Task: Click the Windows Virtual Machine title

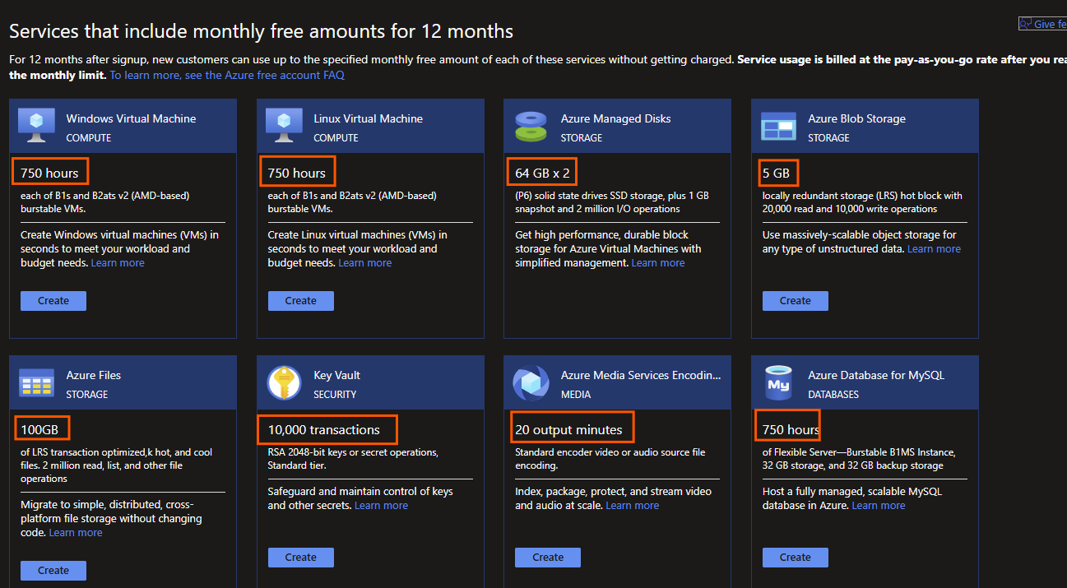Action: [x=131, y=118]
